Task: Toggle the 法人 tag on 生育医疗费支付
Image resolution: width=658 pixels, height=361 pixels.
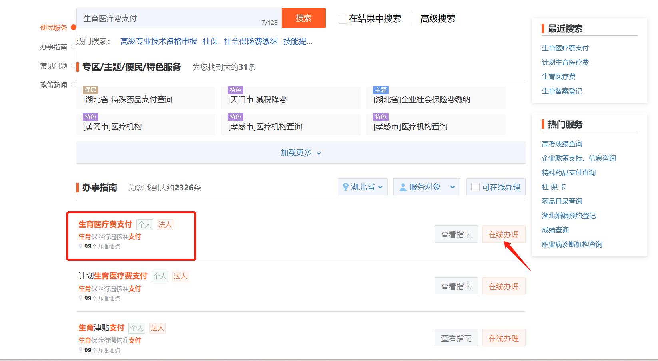Action: coord(165,224)
